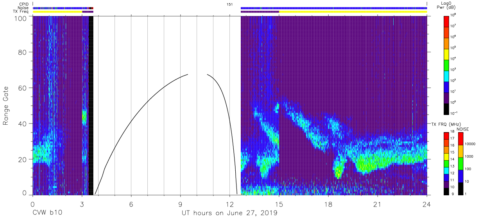Click the yellow TX Freq strip above 21 UT
480x221 pixels.
click(353, 12)
